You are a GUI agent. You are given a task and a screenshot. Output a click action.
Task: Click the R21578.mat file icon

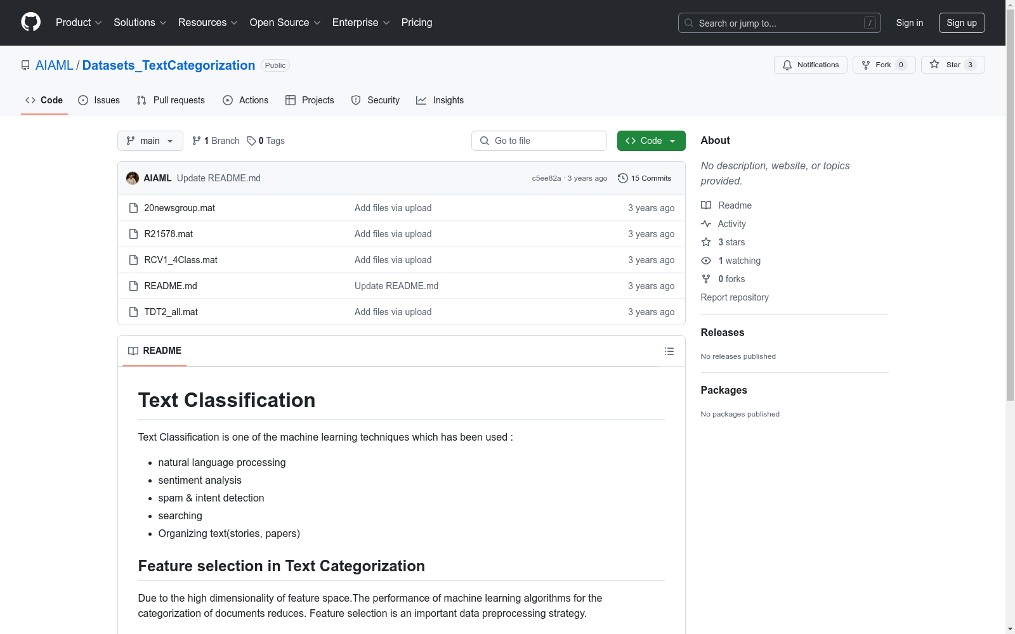[133, 234]
